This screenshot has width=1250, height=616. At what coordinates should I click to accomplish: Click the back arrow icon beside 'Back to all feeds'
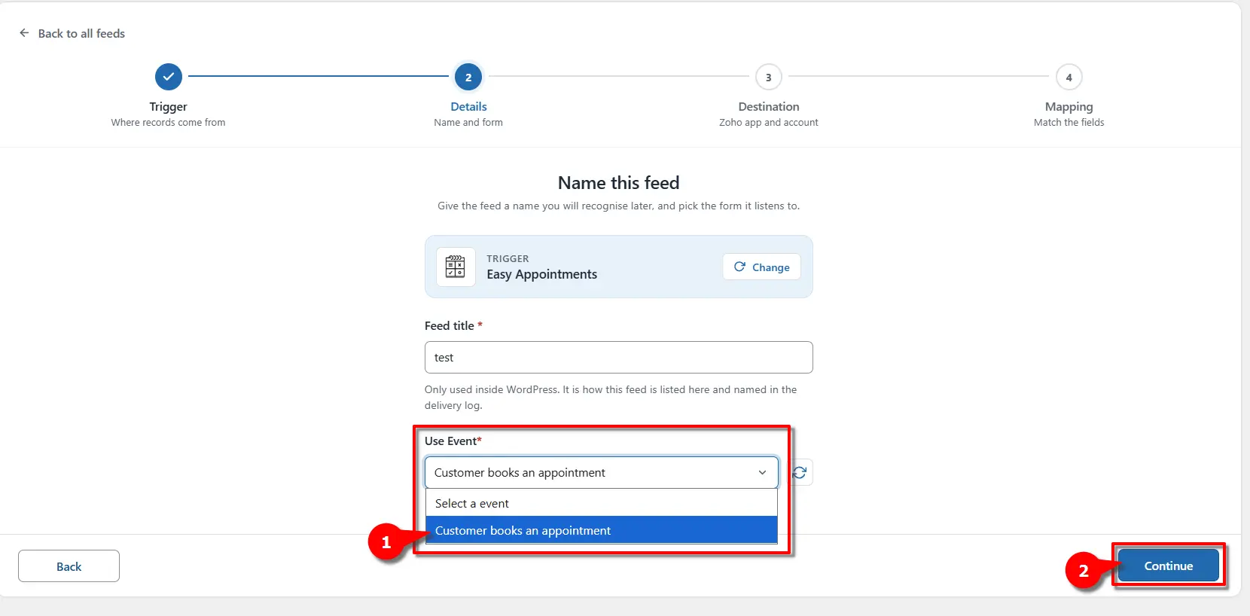point(24,33)
